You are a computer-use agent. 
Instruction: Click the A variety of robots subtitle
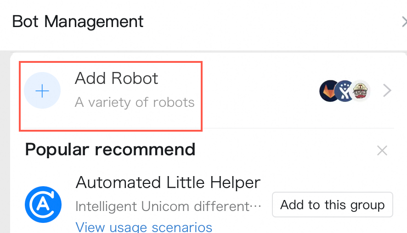click(x=135, y=102)
